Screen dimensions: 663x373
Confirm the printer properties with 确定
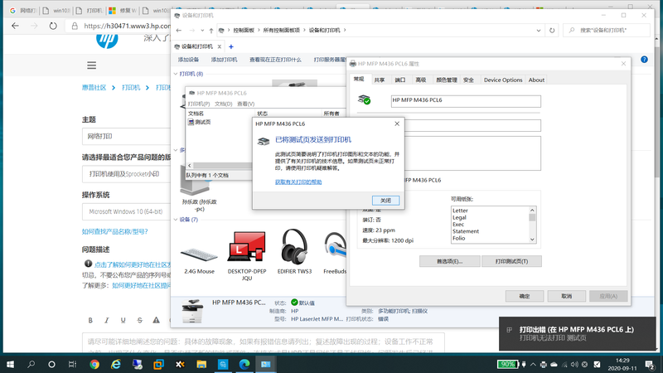[x=525, y=296]
